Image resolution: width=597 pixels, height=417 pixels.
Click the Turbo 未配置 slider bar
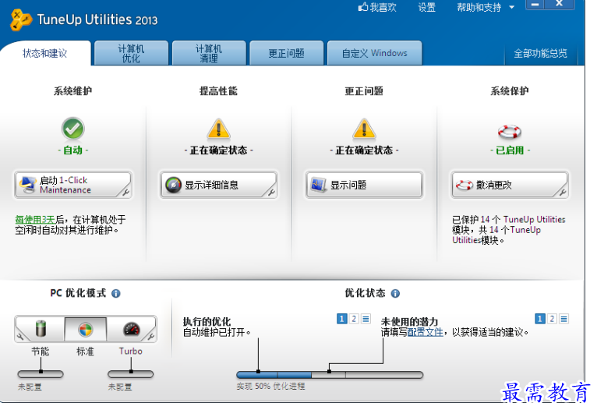point(131,374)
